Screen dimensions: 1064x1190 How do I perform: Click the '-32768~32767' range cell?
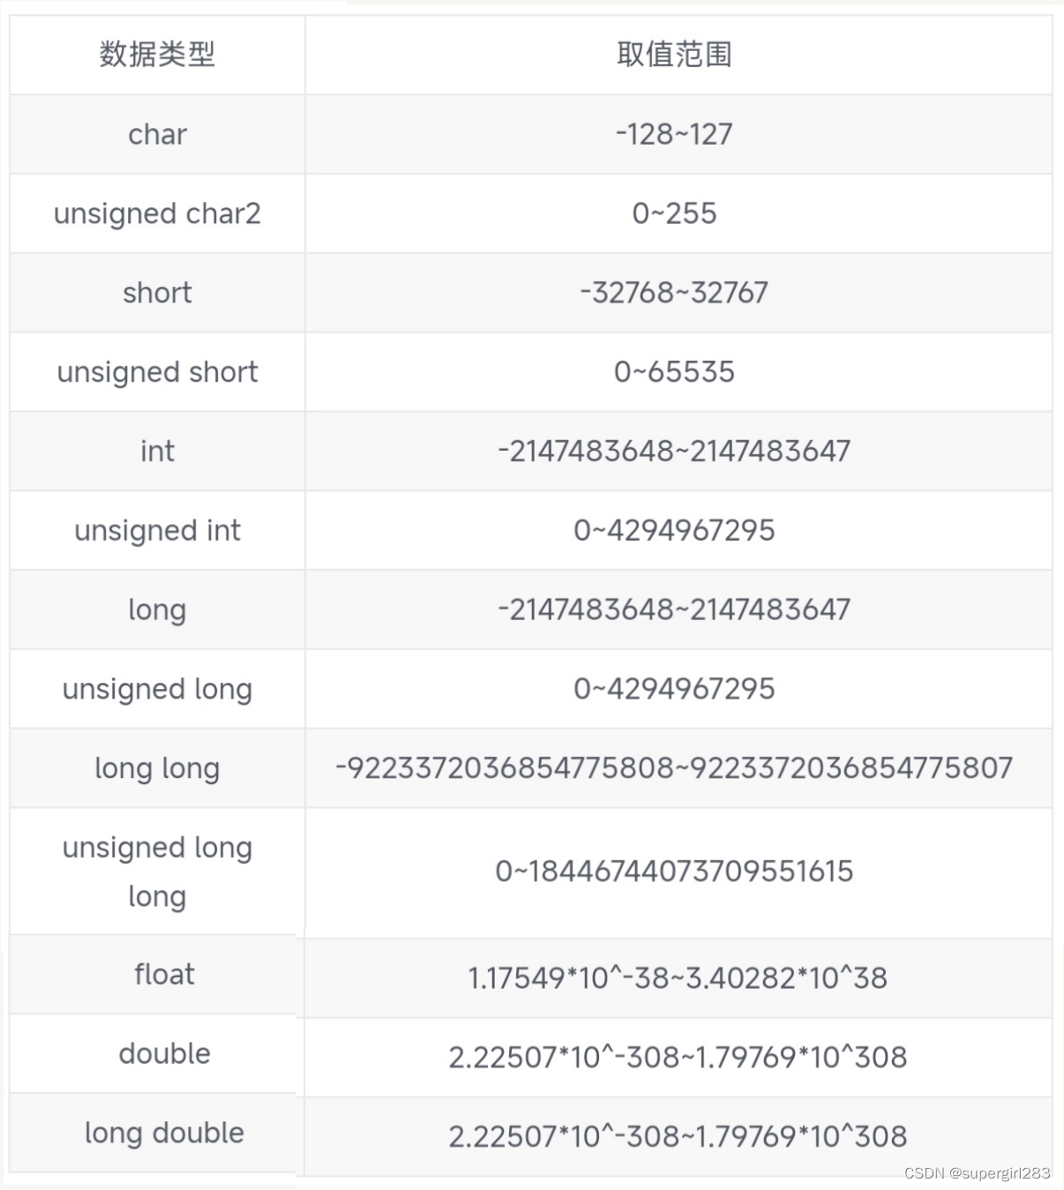[674, 293]
